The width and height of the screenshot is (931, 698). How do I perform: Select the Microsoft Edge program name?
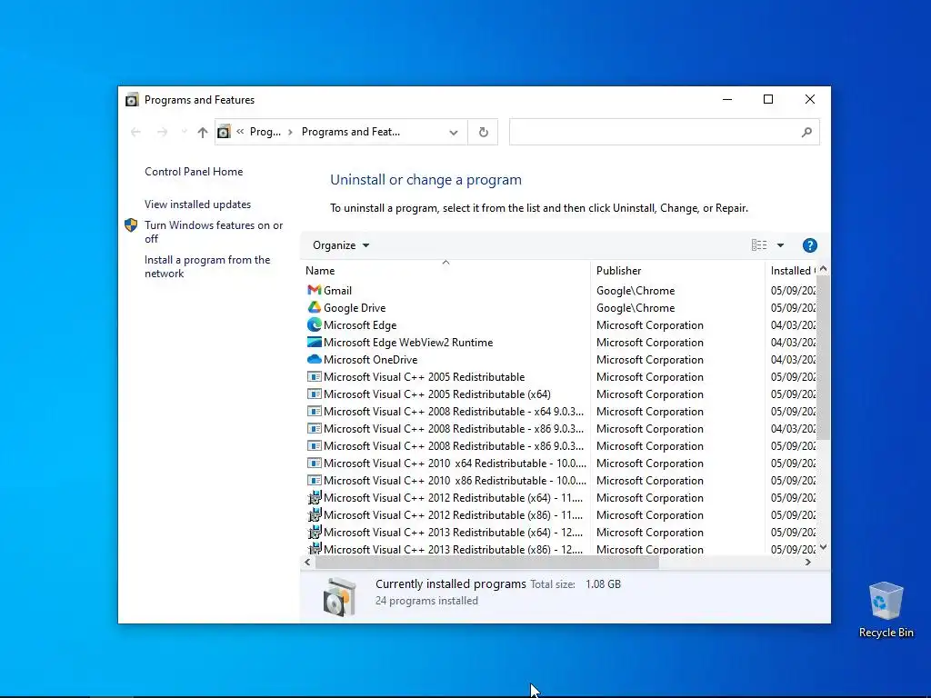(360, 324)
